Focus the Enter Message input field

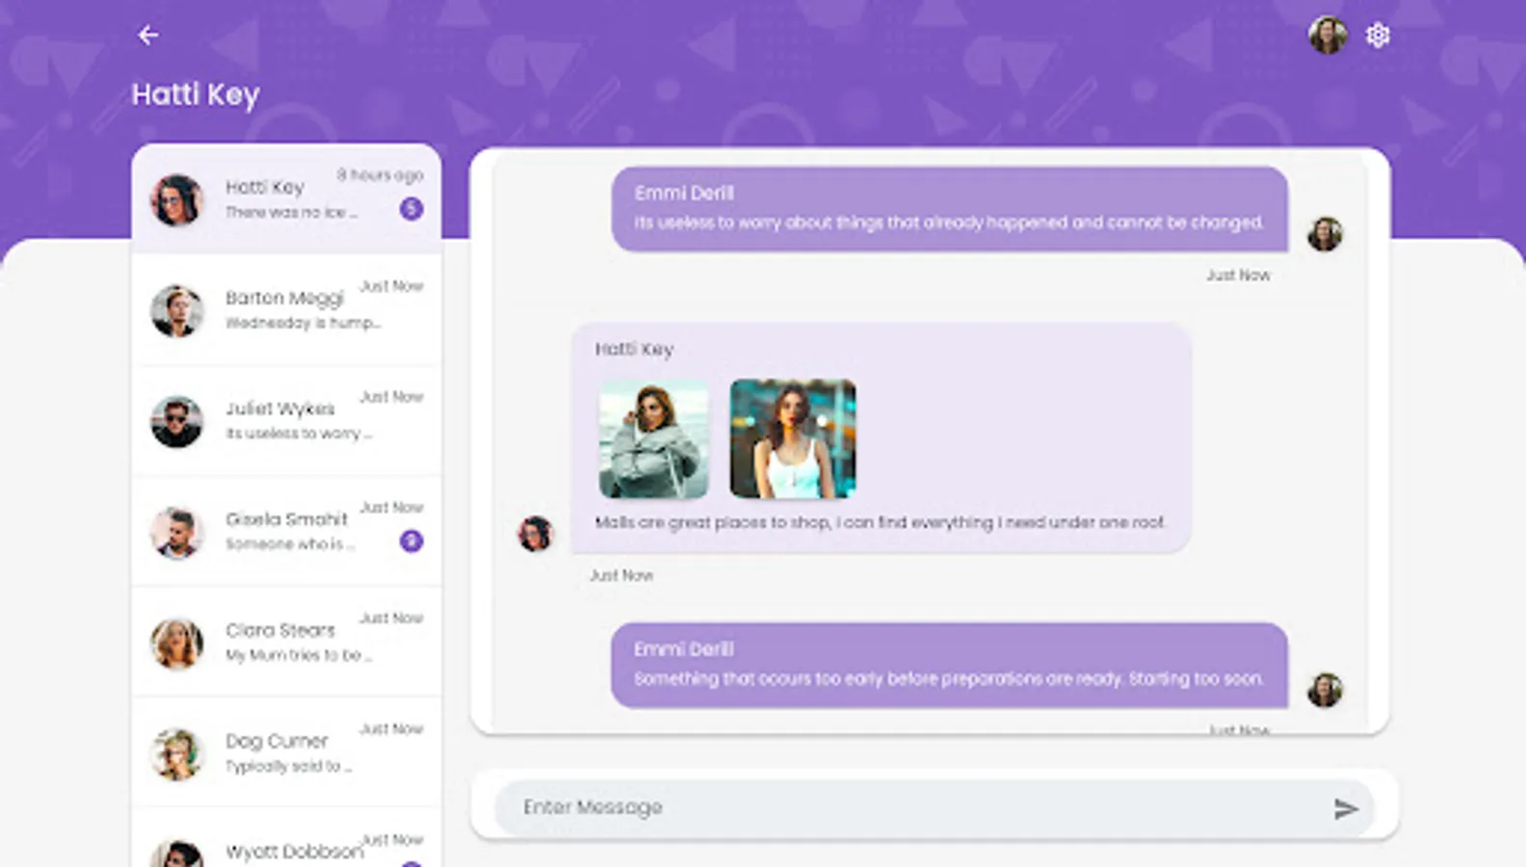[934, 807]
